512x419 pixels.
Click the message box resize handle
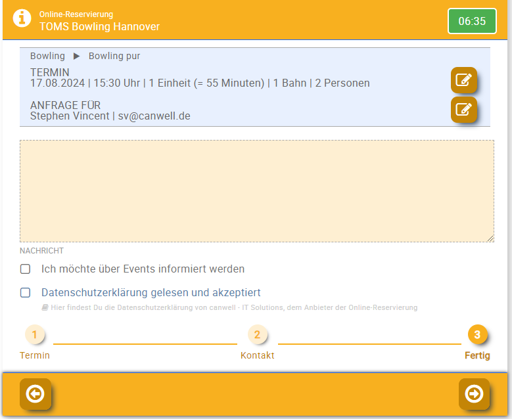tap(490, 238)
